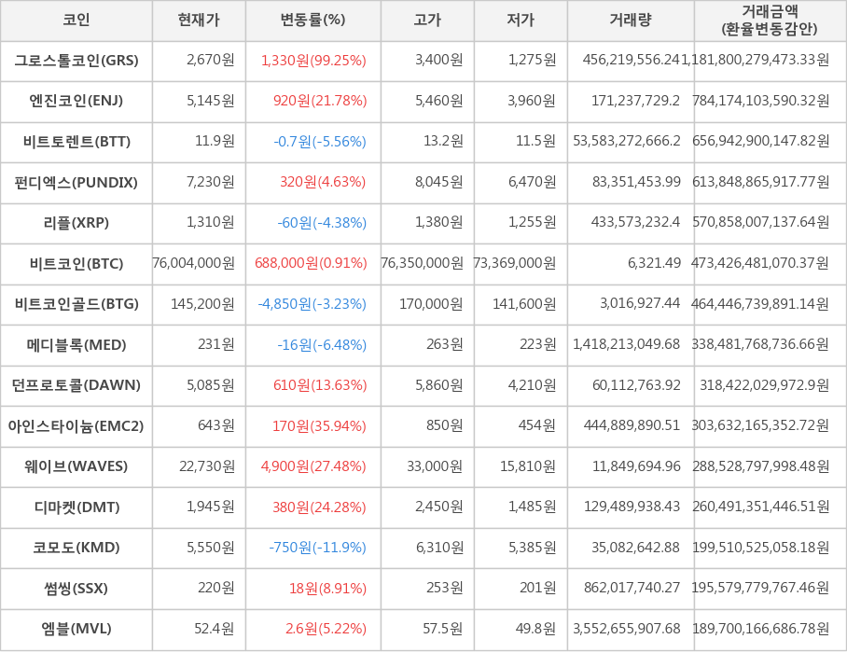This screenshot has width=847, height=653.
Task: Open the 비트토렌트(BTT) coin entry
Action: point(76,142)
